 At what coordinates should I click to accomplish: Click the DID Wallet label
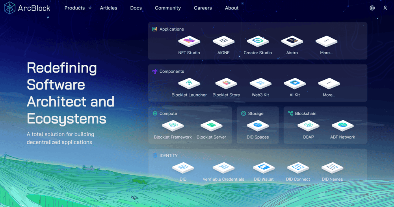click(264, 179)
